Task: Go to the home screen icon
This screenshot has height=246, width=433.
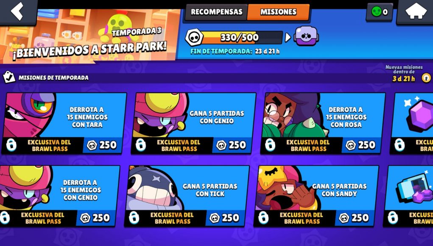Action: 416,11
